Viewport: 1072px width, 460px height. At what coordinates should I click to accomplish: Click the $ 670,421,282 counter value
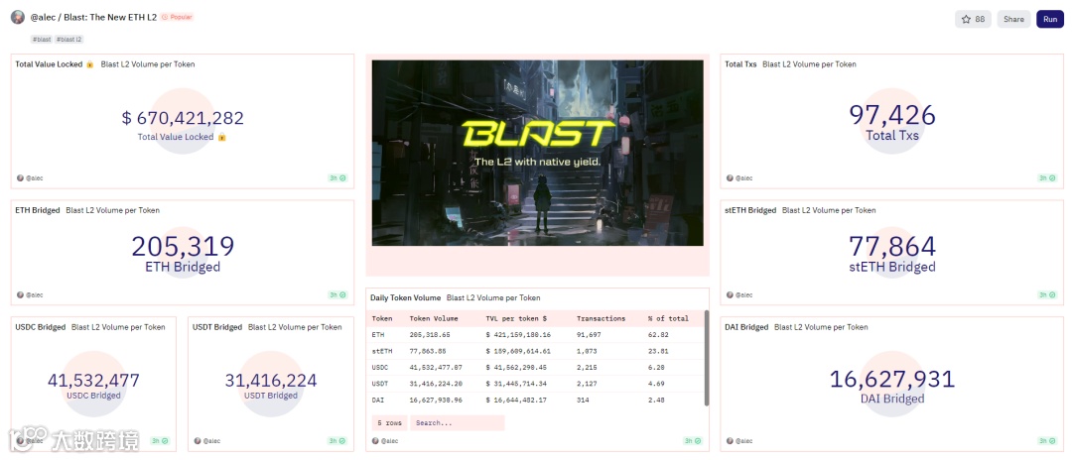pyautogui.click(x=183, y=118)
